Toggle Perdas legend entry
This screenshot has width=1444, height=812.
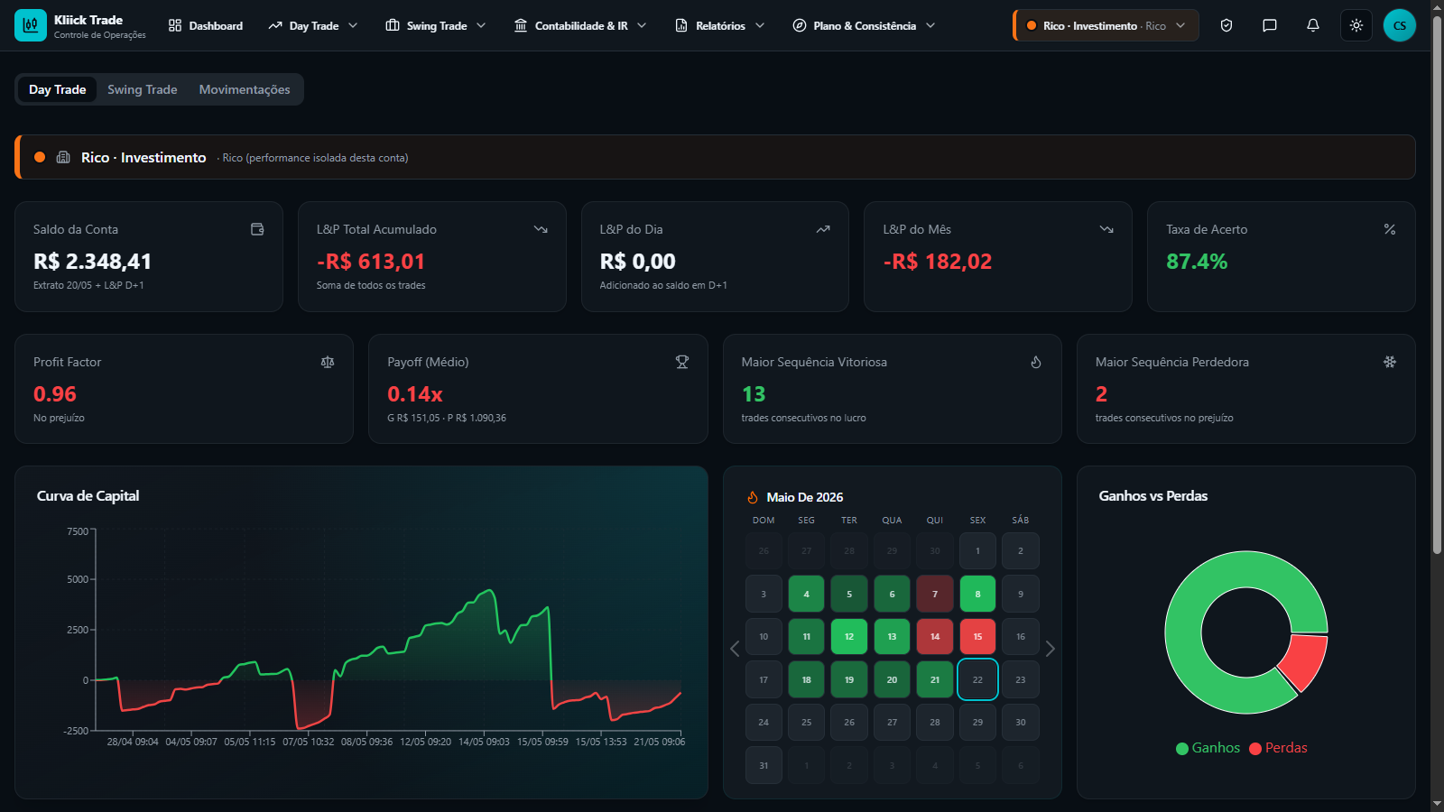1278,748
